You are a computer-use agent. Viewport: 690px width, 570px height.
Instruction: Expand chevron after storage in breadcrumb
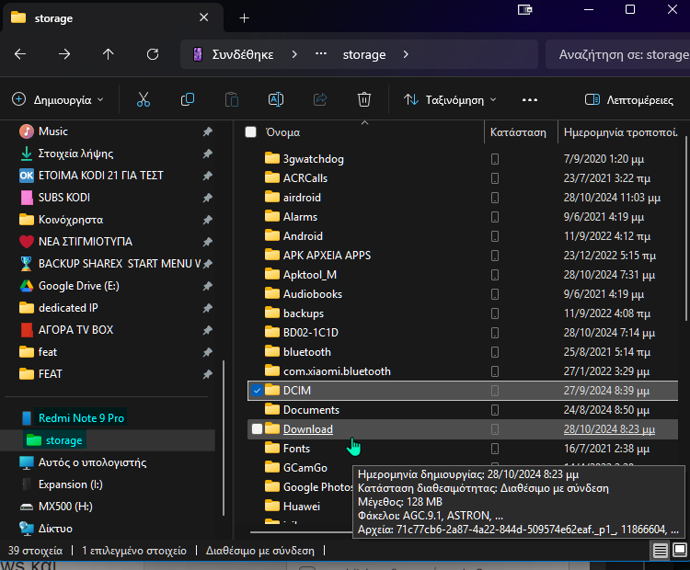406,54
